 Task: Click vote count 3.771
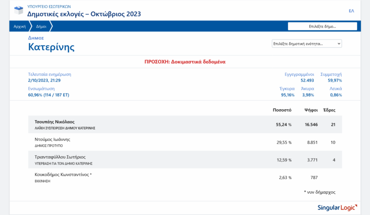[312, 160]
